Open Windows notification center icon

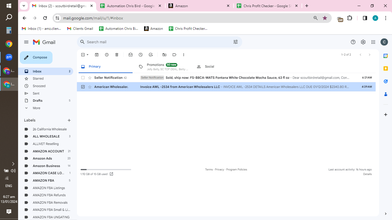pos(9,212)
